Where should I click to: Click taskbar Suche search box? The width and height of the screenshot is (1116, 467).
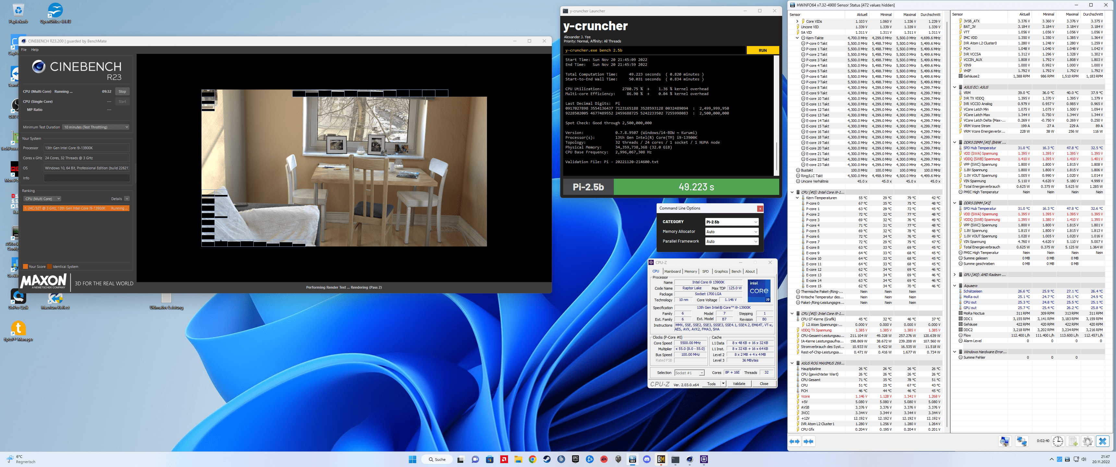pyautogui.click(x=437, y=459)
